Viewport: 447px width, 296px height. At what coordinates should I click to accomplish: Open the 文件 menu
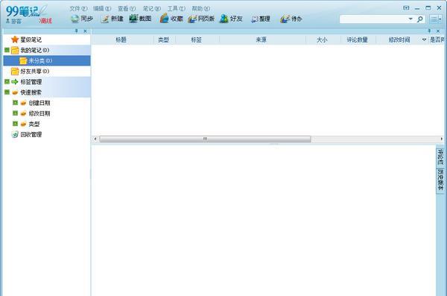pyautogui.click(x=78, y=8)
